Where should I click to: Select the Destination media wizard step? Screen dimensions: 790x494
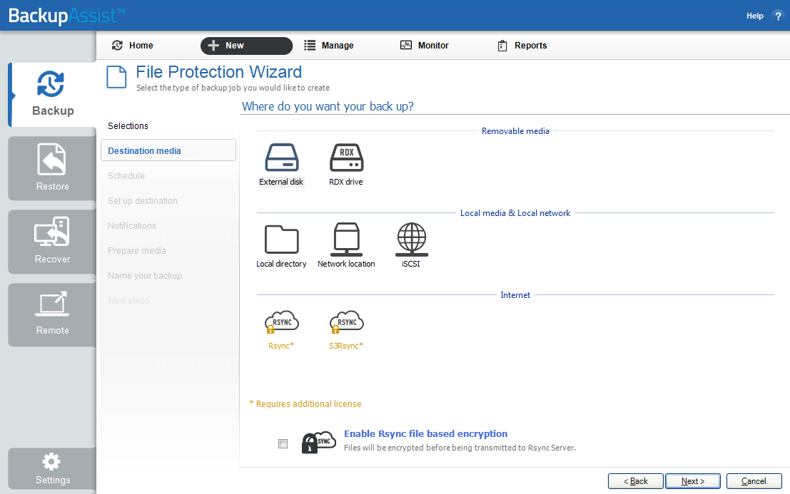(168, 150)
